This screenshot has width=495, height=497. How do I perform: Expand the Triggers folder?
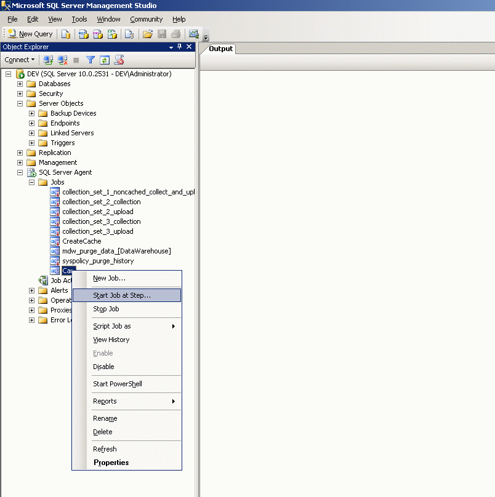(x=32, y=143)
